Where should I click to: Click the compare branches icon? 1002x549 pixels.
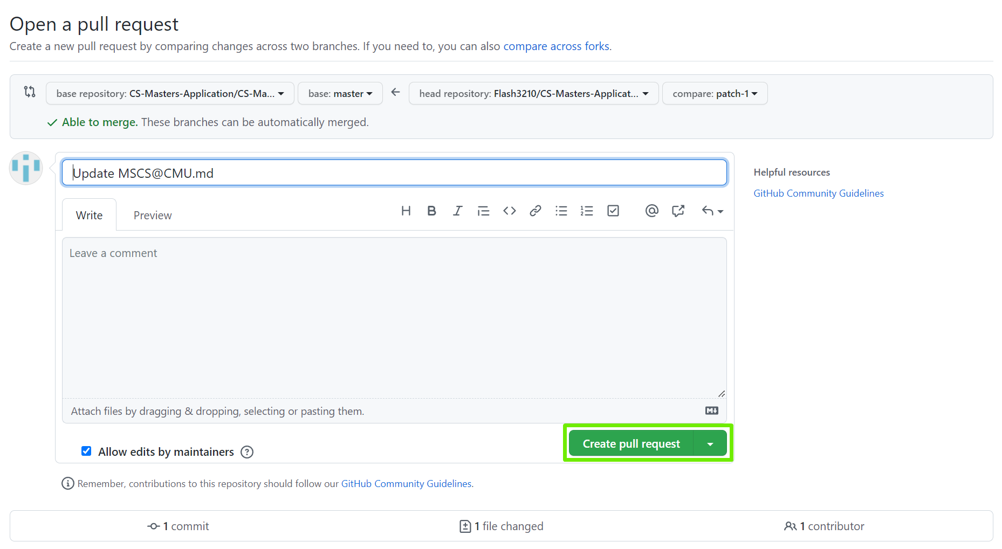(30, 92)
